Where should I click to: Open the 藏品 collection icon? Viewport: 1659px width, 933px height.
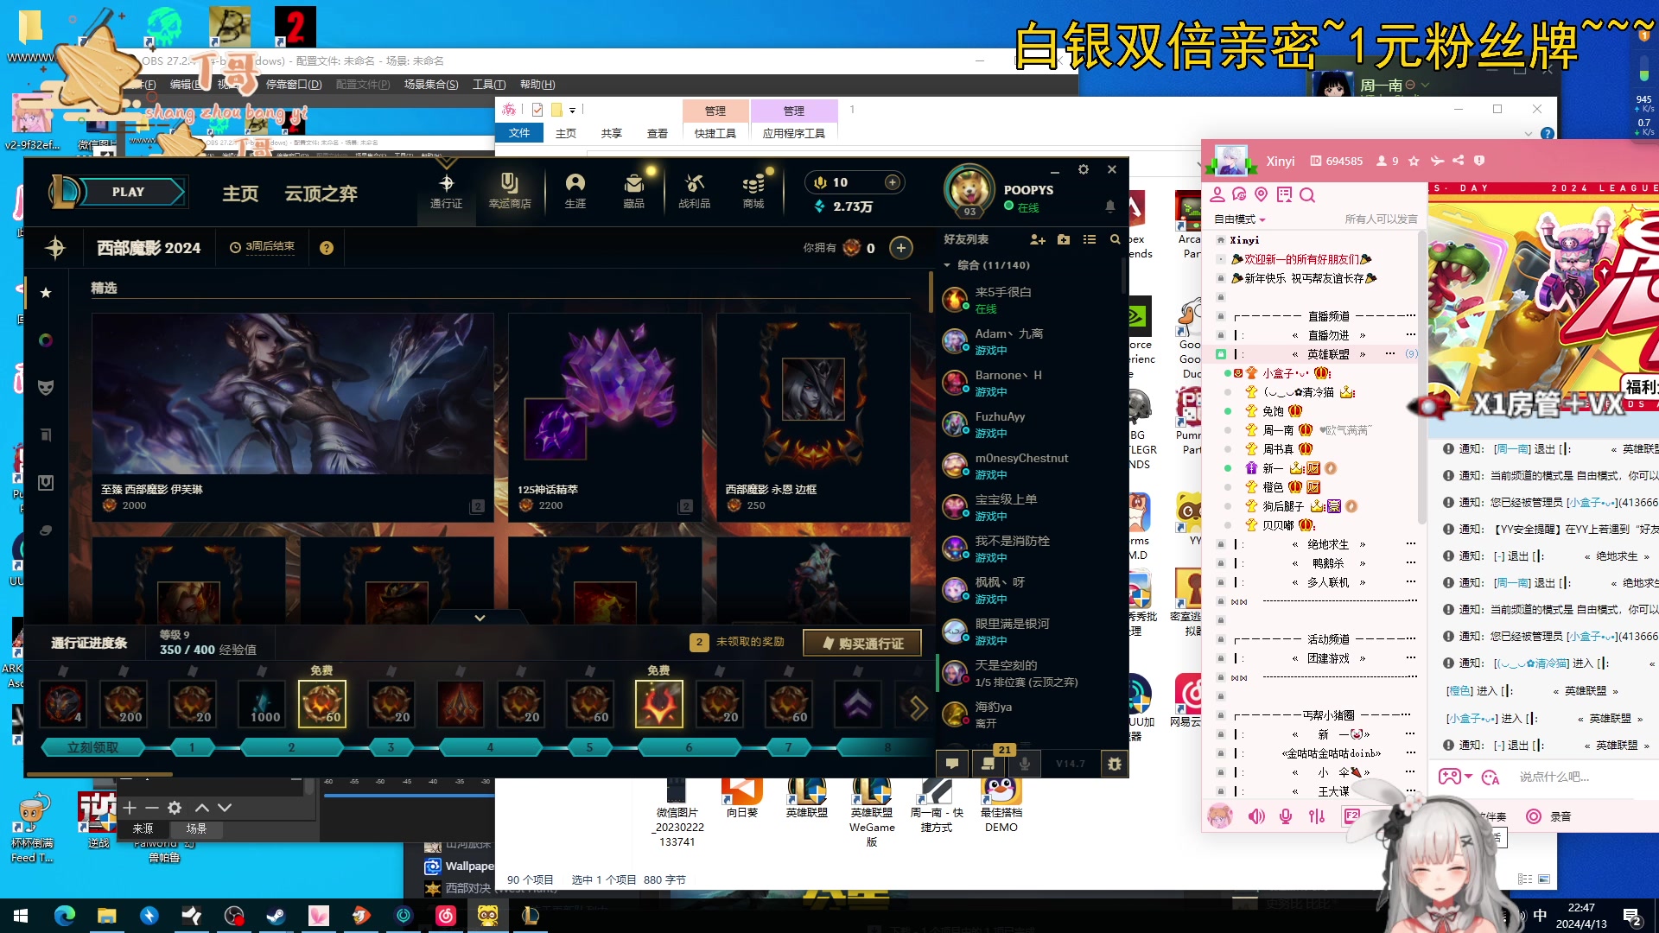pyautogui.click(x=633, y=191)
